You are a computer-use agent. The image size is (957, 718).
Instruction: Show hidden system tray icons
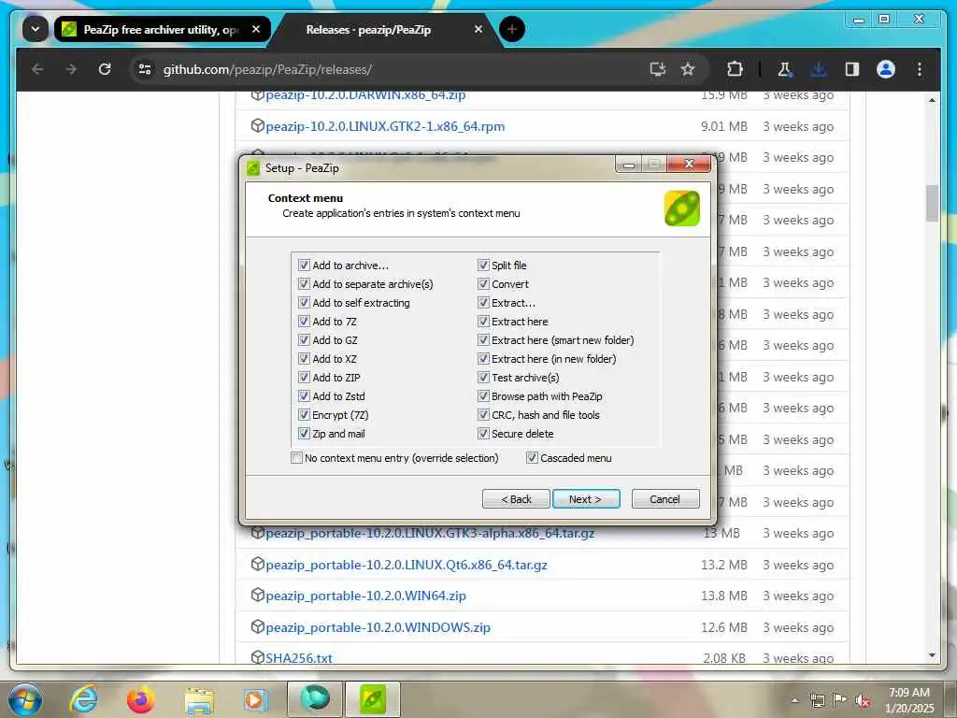coord(794,700)
